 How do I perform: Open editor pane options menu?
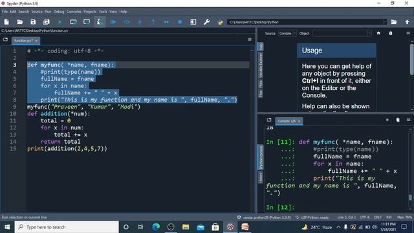pos(250,39)
